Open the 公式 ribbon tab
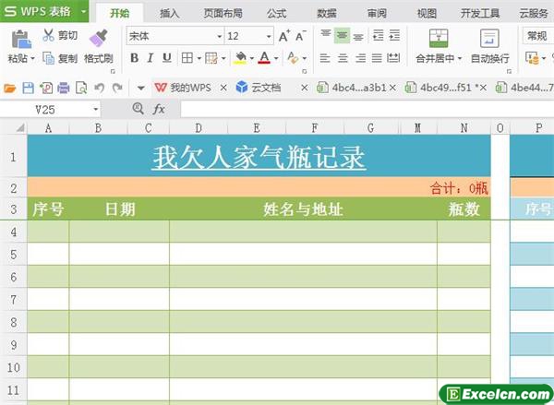The image size is (554, 405). [276, 13]
